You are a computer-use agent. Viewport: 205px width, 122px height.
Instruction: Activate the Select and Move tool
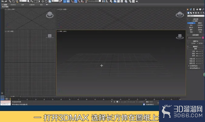click(43, 1)
